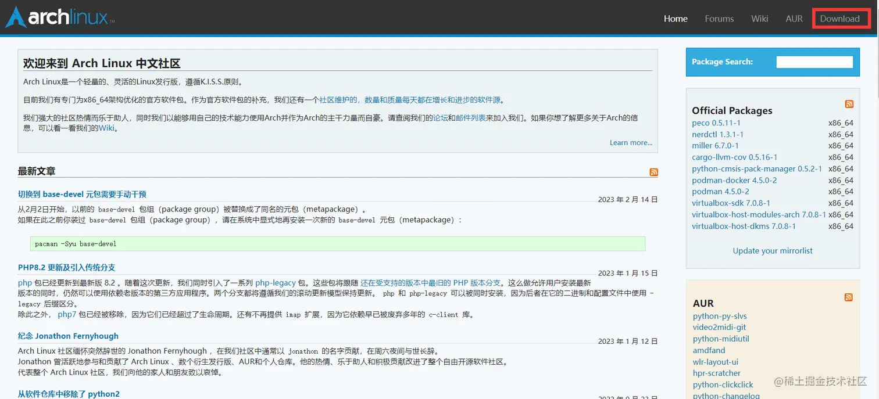This screenshot has height=399, width=879.
Task: Open the php7 package link
Action: pos(67,314)
